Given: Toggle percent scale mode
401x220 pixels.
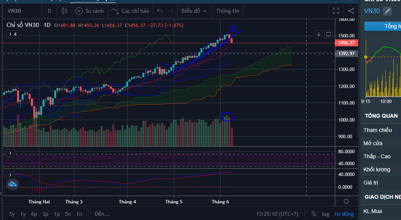Looking at the screenshot, I should (x=314, y=214).
